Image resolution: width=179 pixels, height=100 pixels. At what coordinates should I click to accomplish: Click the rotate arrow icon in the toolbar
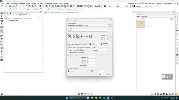(74, 6)
